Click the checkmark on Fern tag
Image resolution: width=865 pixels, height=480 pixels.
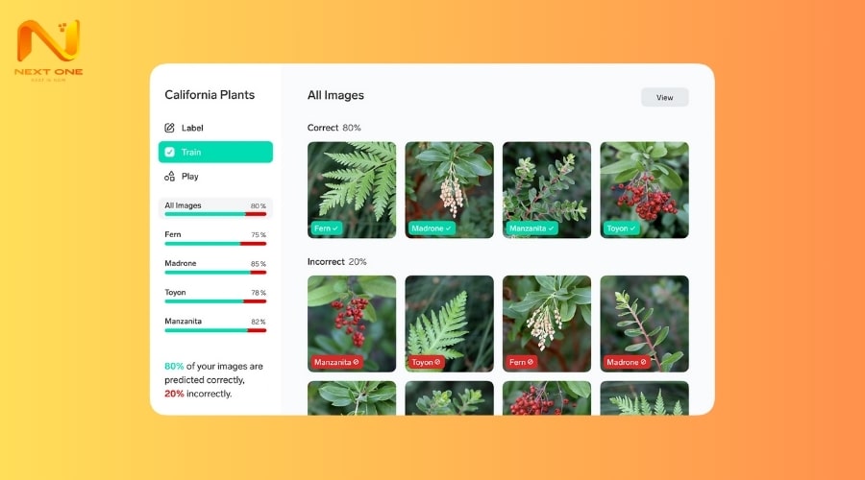(x=335, y=228)
